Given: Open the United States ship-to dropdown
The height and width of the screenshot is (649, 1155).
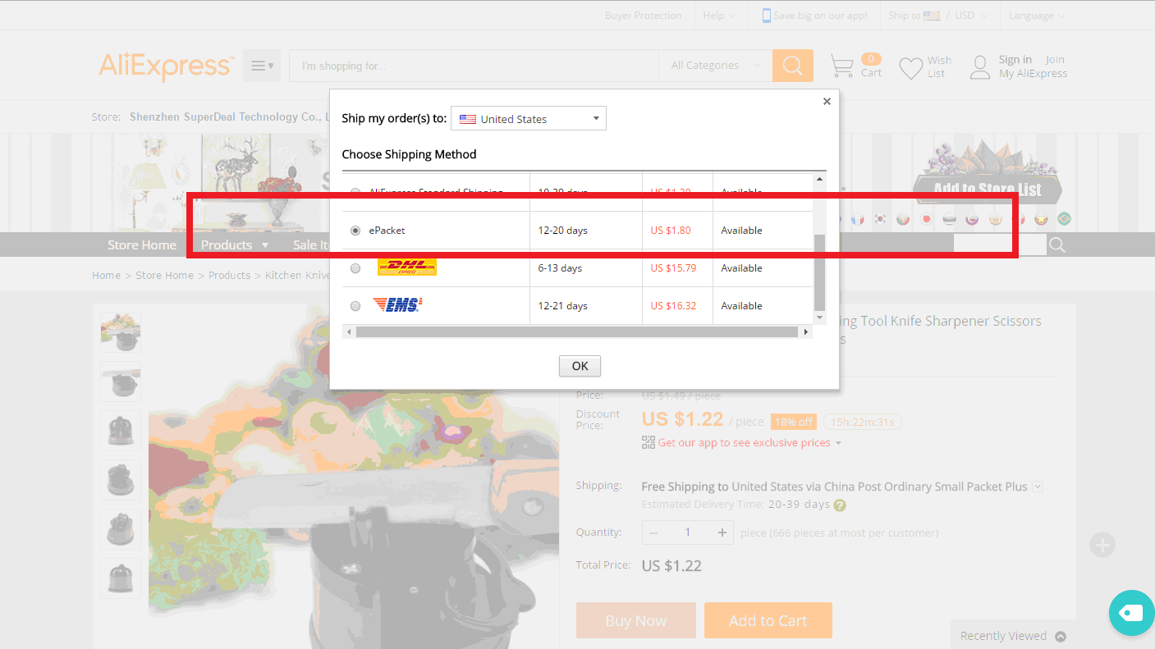Looking at the screenshot, I should coord(528,118).
